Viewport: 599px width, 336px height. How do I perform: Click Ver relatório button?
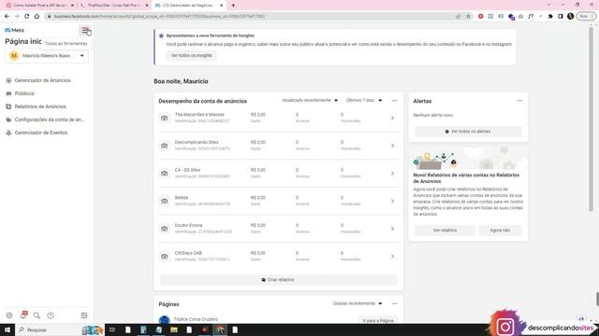pos(446,231)
